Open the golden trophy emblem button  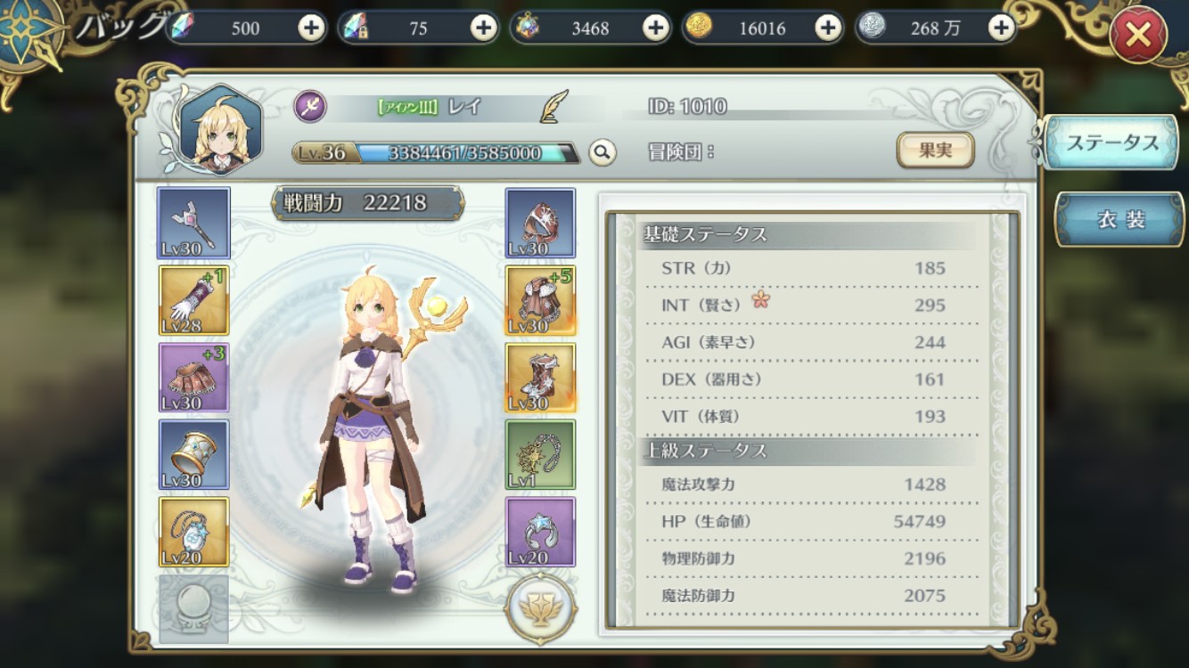(540, 609)
